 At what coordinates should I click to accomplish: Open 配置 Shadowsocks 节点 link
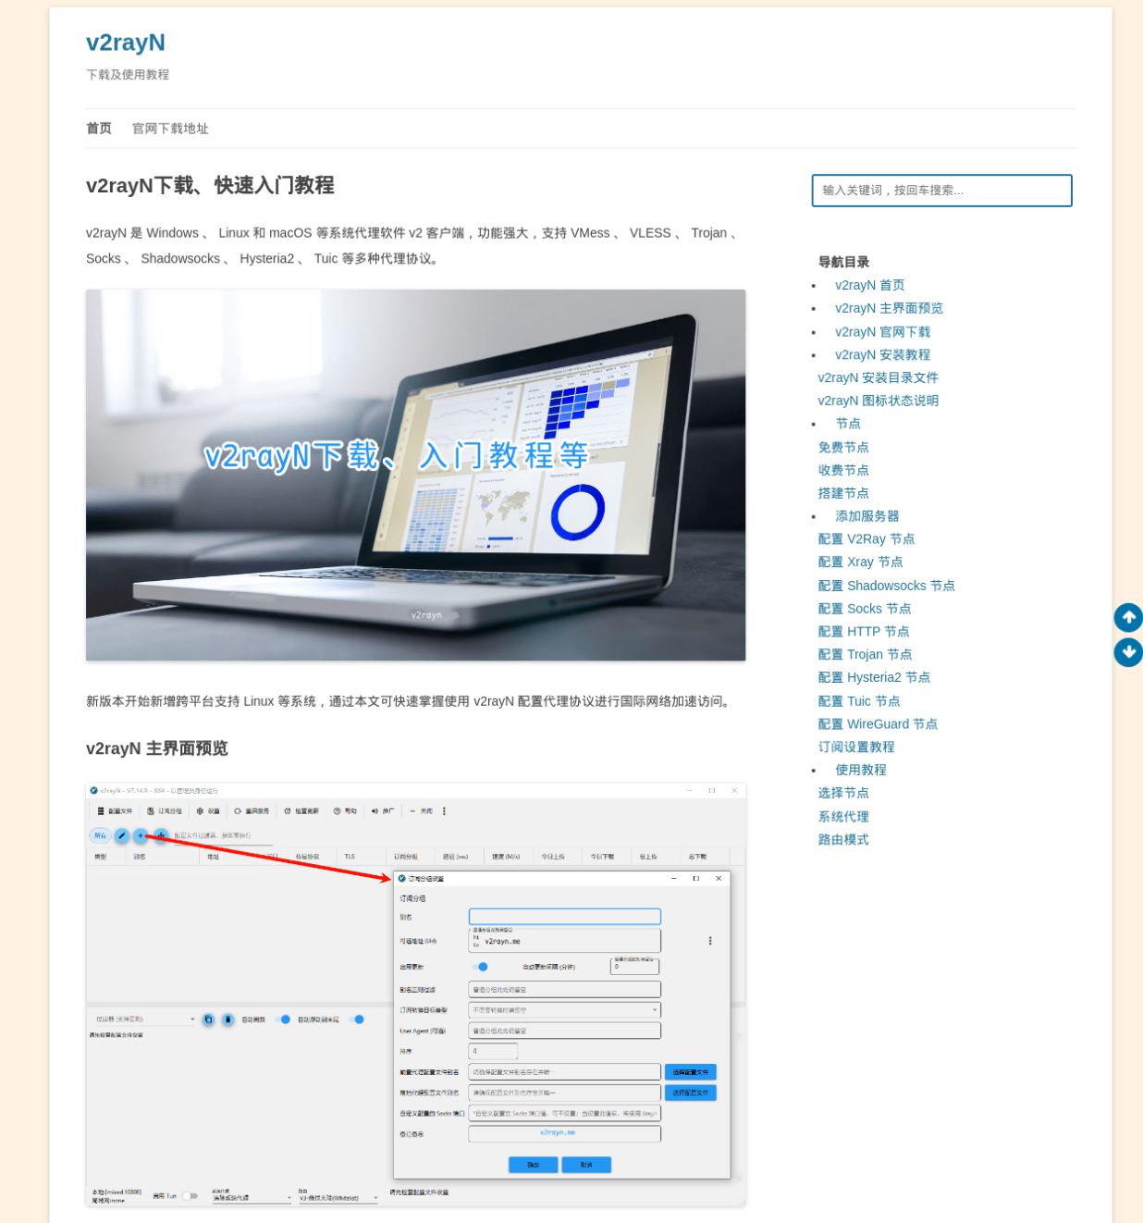tap(886, 586)
